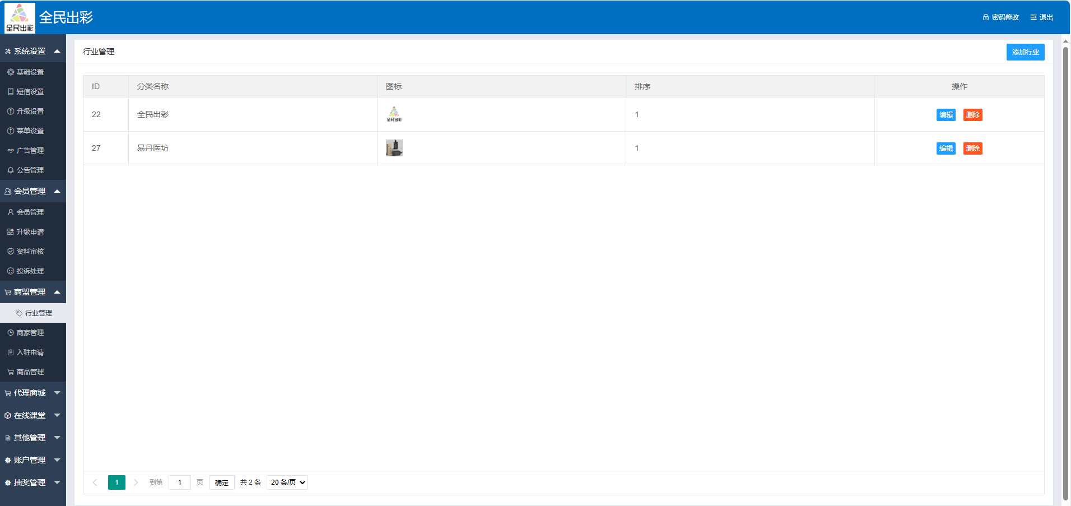Click the gear icon for 账户管理
The image size is (1071, 506).
pyautogui.click(x=8, y=461)
